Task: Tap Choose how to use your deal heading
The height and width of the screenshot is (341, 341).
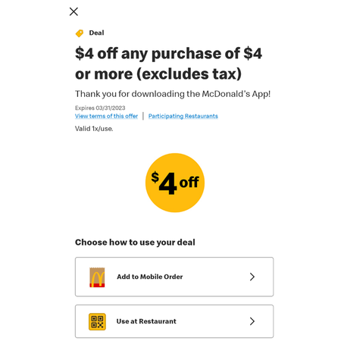Action: coord(135,242)
